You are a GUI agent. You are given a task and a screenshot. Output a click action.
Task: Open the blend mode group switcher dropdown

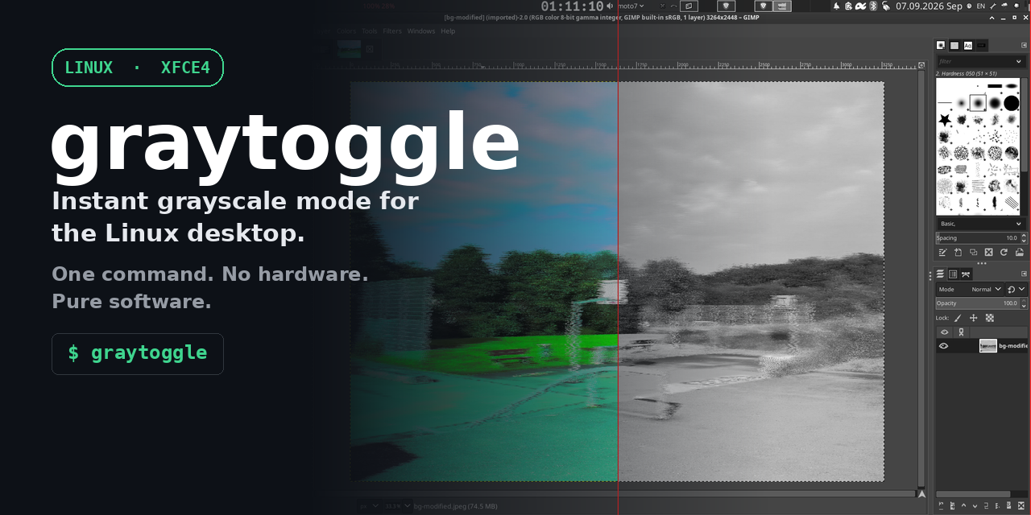1017,289
